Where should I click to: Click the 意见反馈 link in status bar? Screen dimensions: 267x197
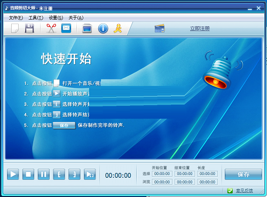pyautogui.click(x=245, y=191)
